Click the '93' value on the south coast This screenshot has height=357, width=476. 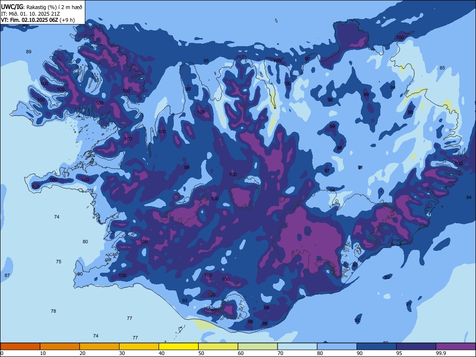(185, 300)
